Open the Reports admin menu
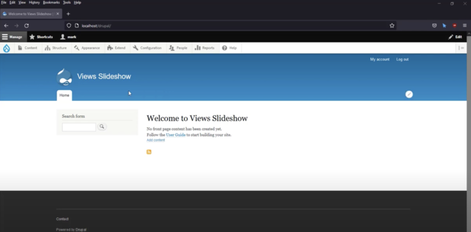The image size is (471, 232). pos(205,48)
